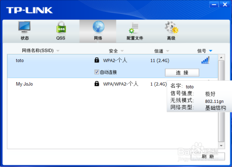Click the 连接 connect button
232x167 pixels.
tap(182, 72)
